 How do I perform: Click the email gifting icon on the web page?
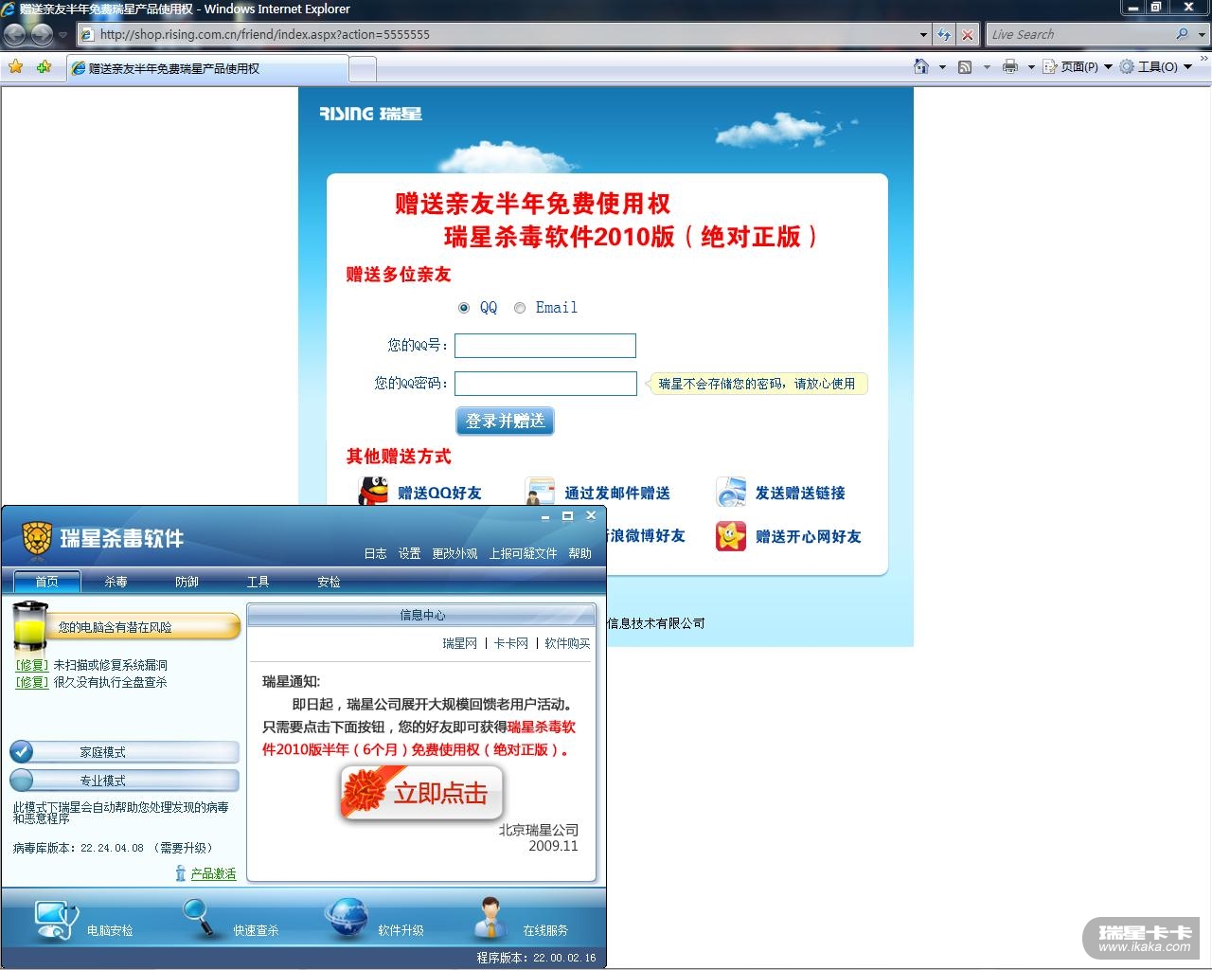(x=540, y=492)
